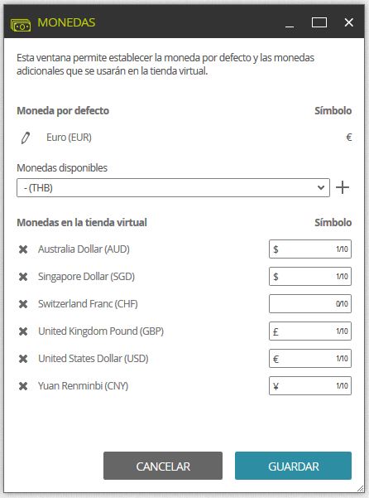The image size is (369, 498).
Task: Click the Monedas money icon in title bar
Action: (x=21, y=25)
